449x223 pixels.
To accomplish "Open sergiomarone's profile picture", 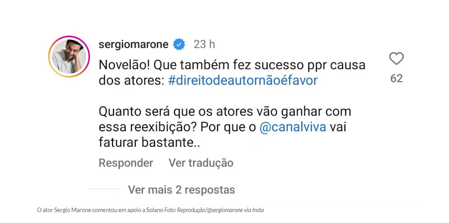I will click(69, 56).
